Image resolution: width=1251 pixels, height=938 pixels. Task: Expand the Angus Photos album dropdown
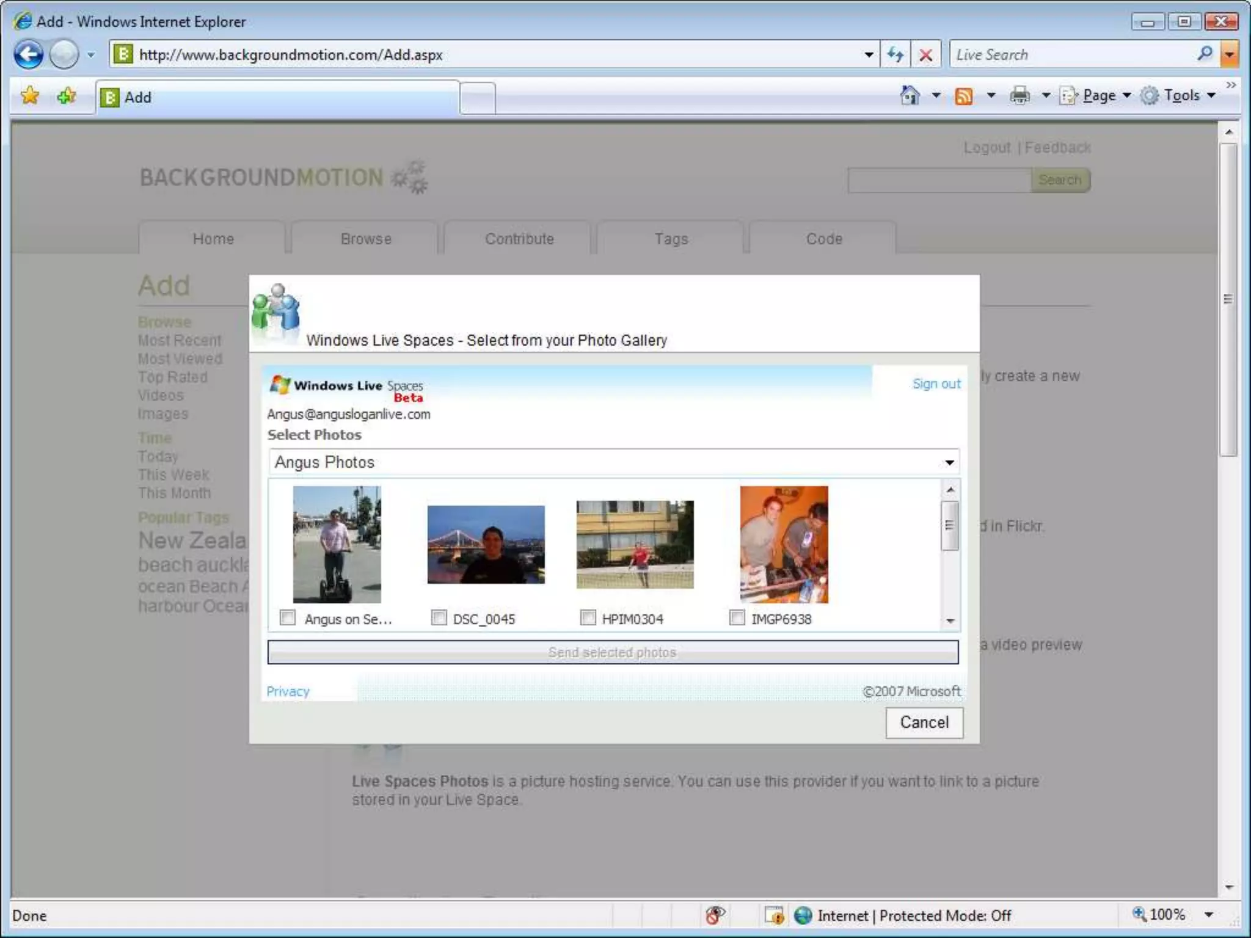click(x=949, y=462)
